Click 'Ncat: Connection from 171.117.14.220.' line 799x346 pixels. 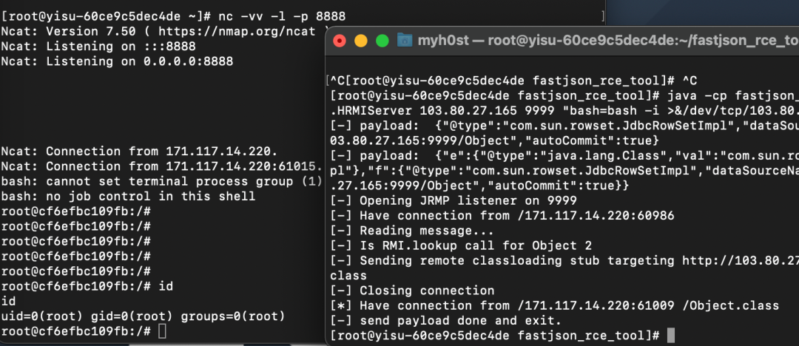(x=140, y=152)
